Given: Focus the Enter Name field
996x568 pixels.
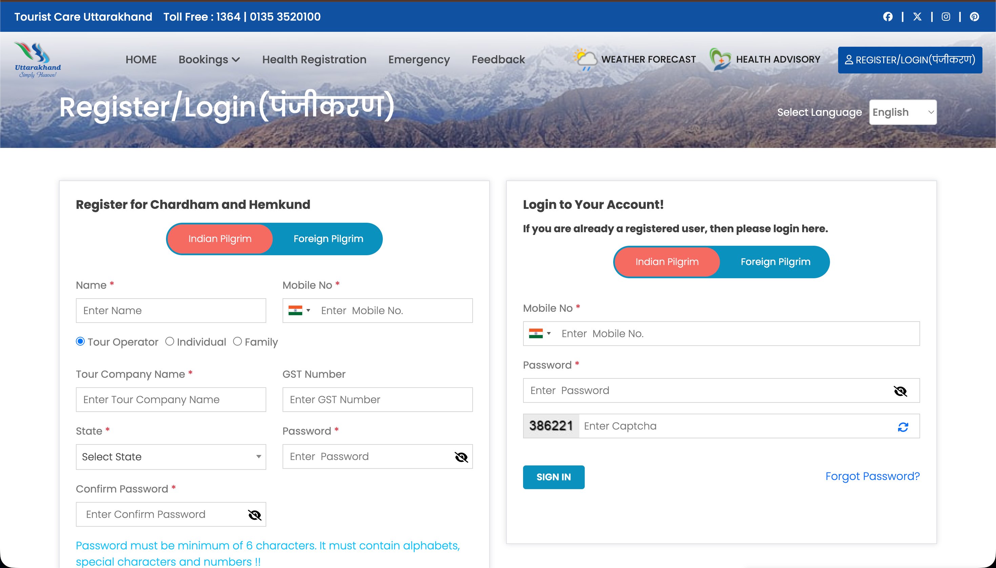Looking at the screenshot, I should pyautogui.click(x=171, y=310).
